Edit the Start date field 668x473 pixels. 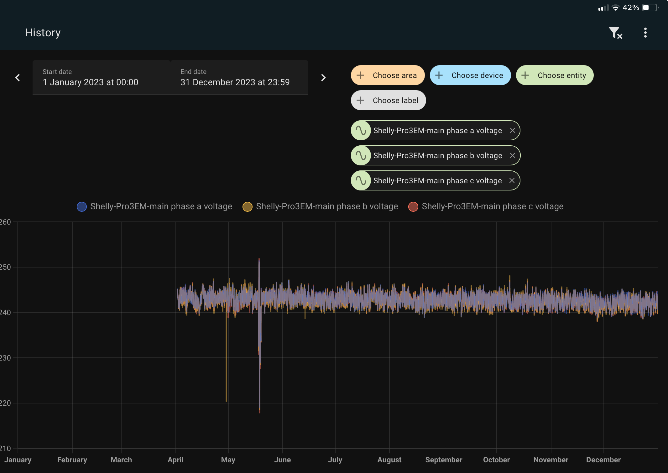point(102,78)
